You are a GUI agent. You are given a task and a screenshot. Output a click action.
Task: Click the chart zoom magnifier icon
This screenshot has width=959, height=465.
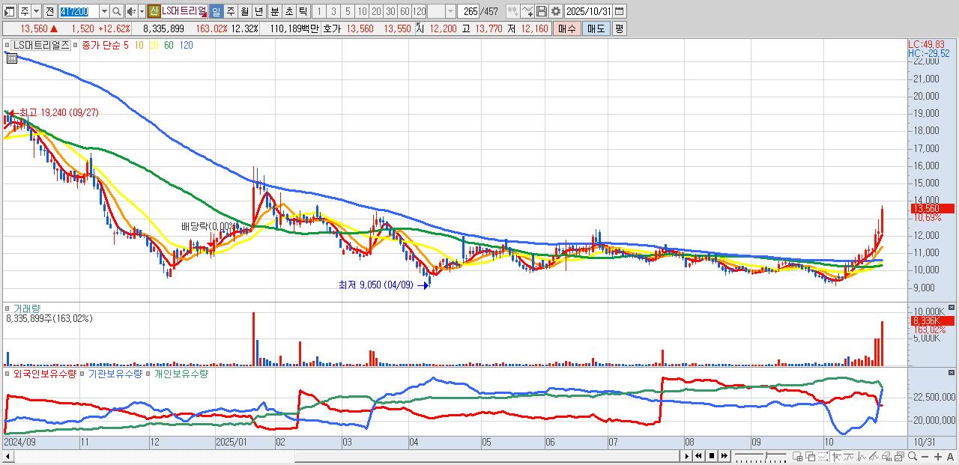click(x=913, y=456)
